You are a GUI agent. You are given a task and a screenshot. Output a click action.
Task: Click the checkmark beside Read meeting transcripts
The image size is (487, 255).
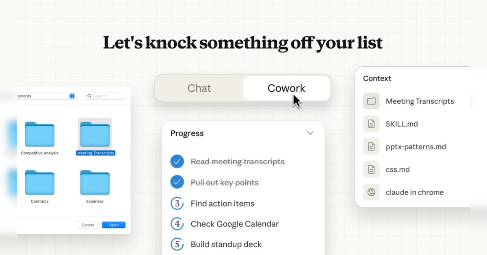177,161
